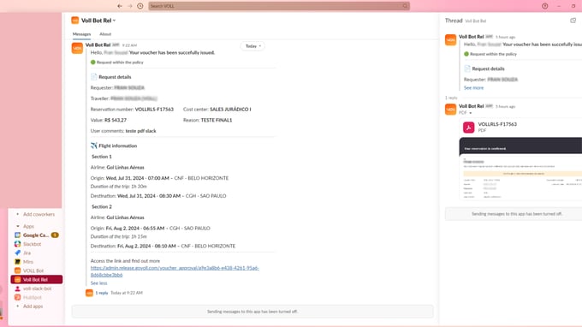This screenshot has height=327, width=582.
Task: Go forward with the right arrow
Action: (x=130, y=6)
